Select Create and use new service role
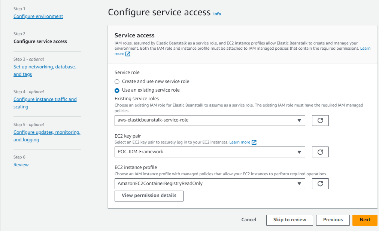 117,81
